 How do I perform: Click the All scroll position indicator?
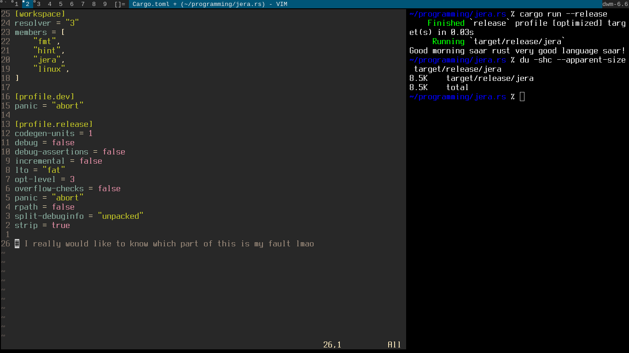pyautogui.click(x=395, y=345)
